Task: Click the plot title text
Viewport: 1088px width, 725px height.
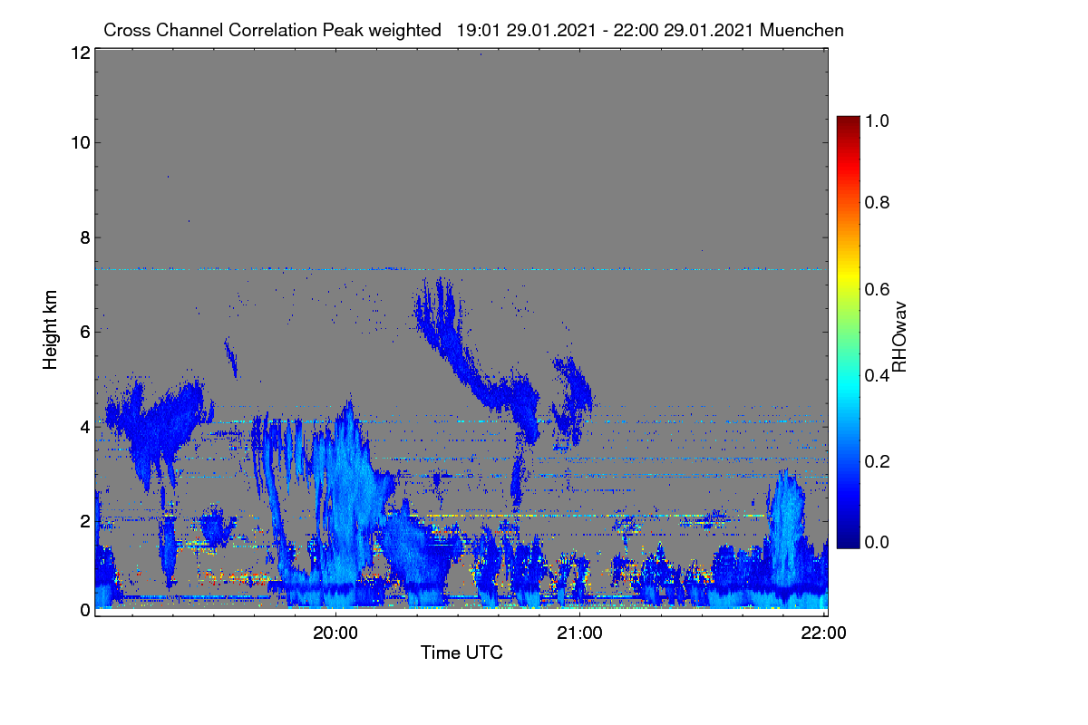Action: 473,30
